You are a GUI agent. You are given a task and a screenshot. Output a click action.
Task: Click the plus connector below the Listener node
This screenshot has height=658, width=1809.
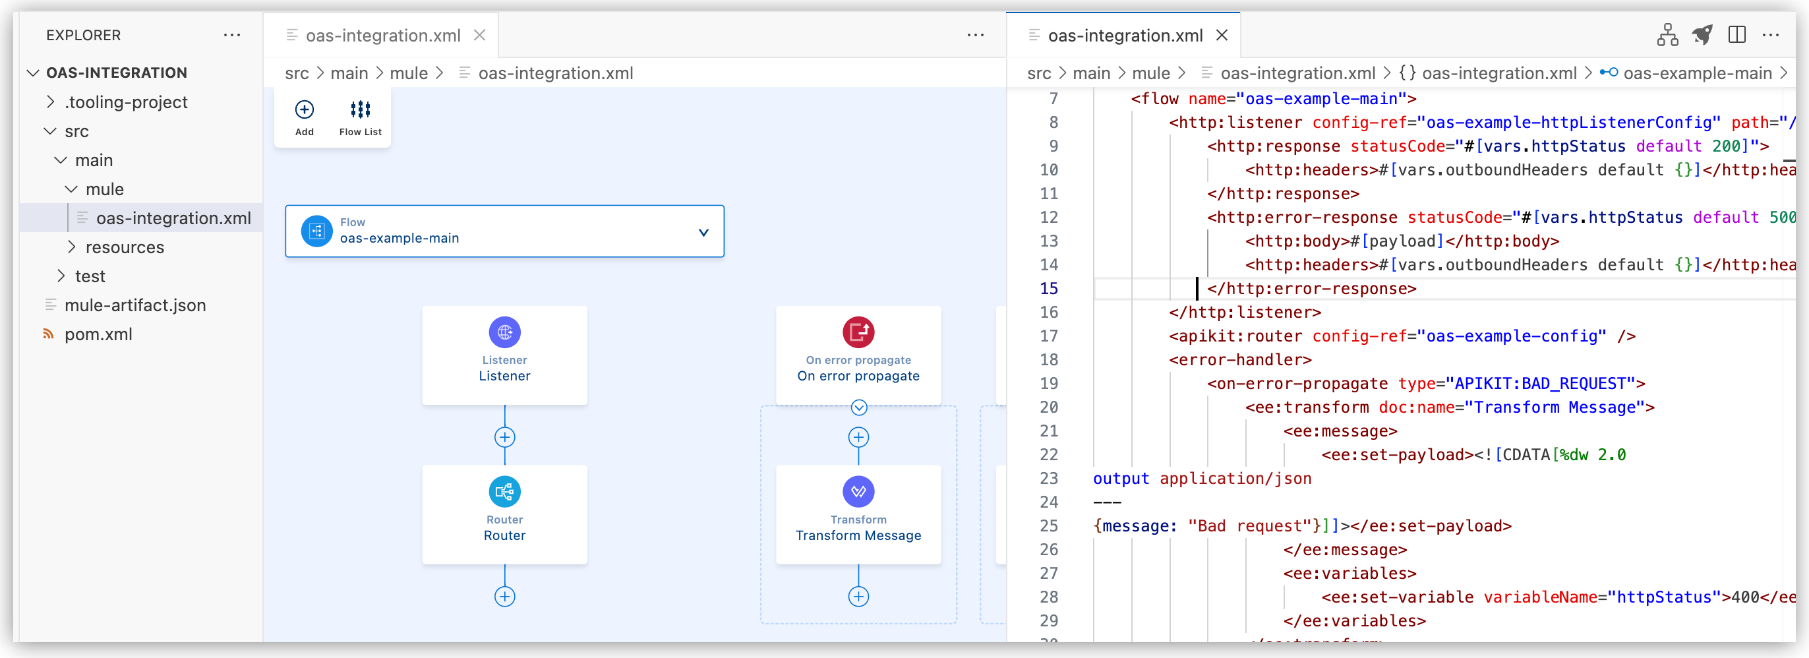click(x=504, y=436)
